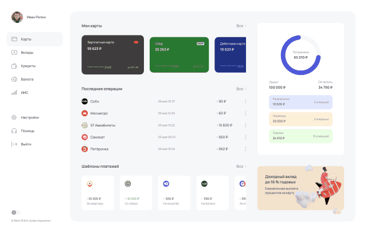The image size is (367, 233).
Task: Select the ИИС chart bars icon
Action: coord(14,92)
